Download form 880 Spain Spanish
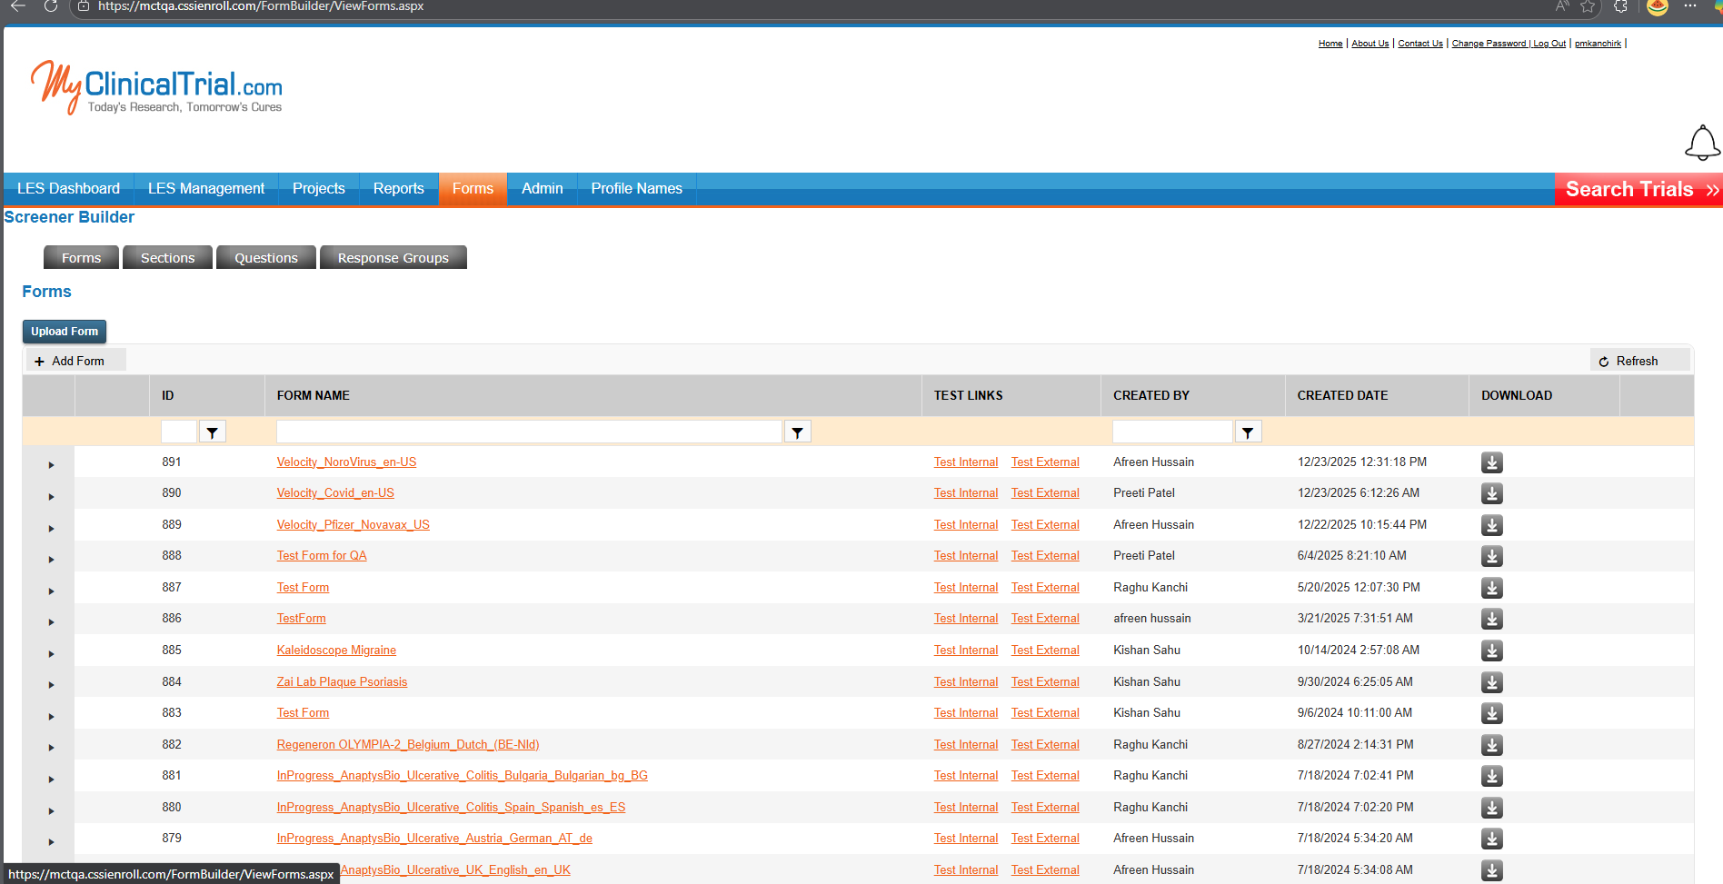This screenshot has height=884, width=1723. (1491, 808)
